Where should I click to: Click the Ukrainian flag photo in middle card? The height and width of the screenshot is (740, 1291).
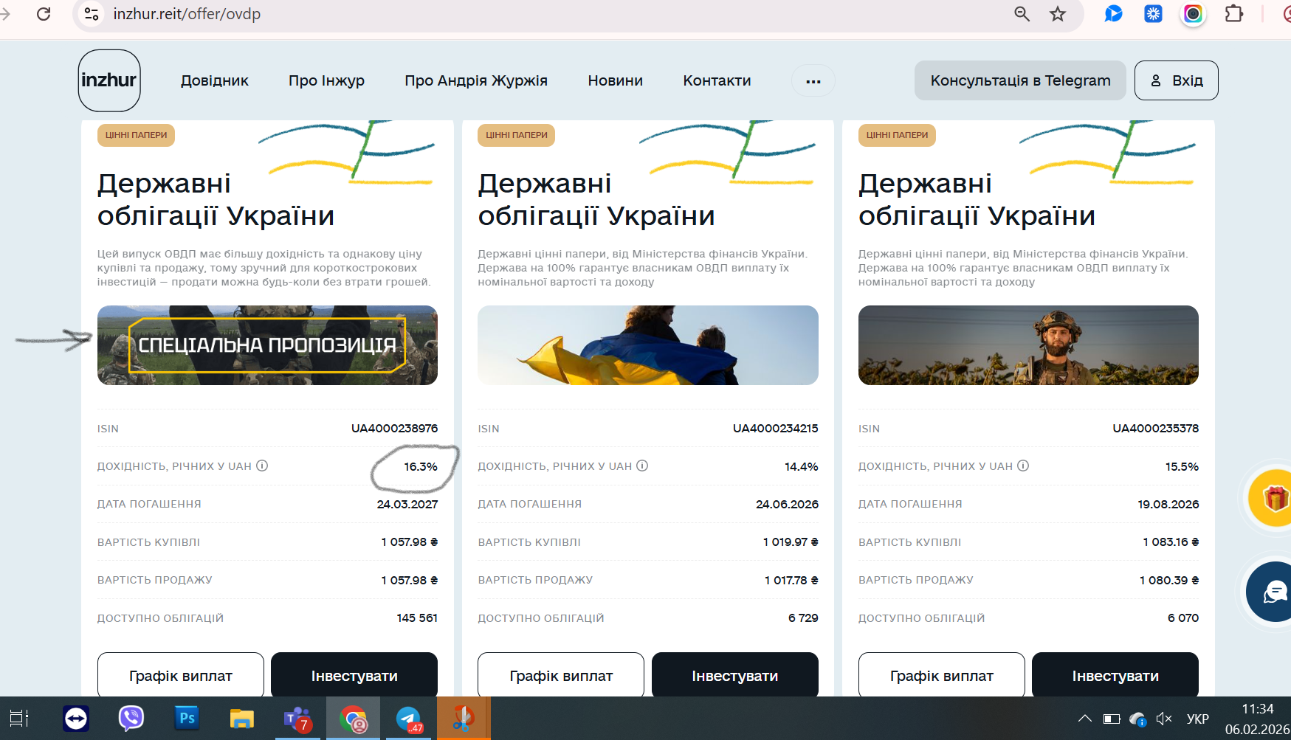click(x=648, y=345)
